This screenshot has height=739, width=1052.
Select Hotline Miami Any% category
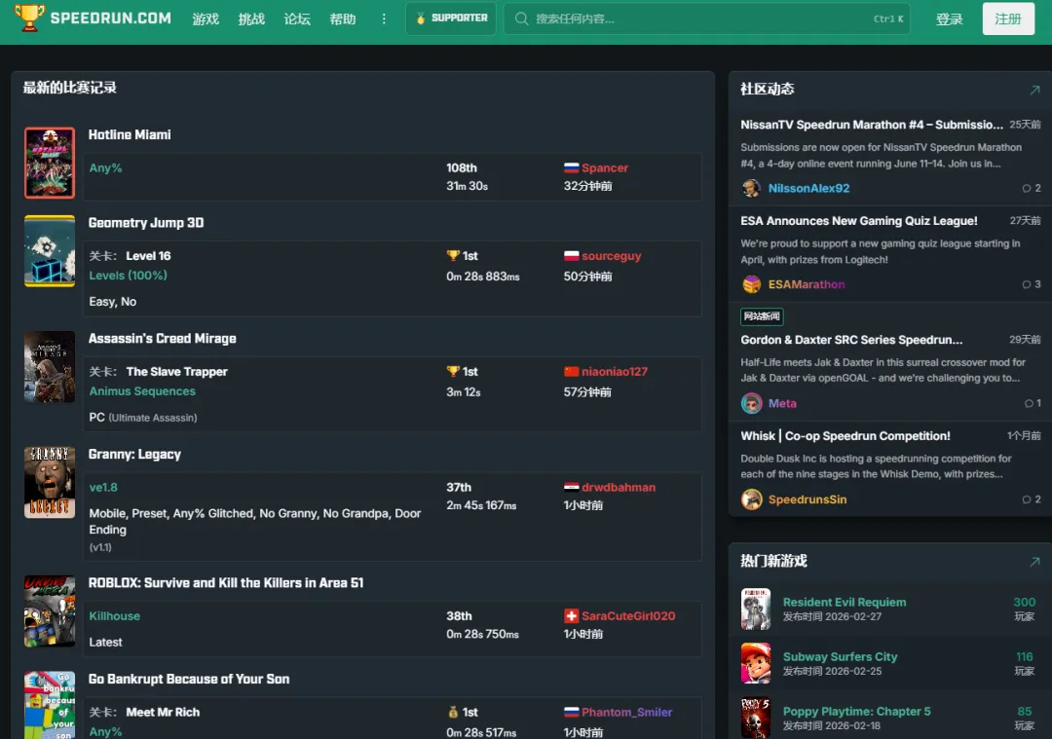pyautogui.click(x=105, y=167)
